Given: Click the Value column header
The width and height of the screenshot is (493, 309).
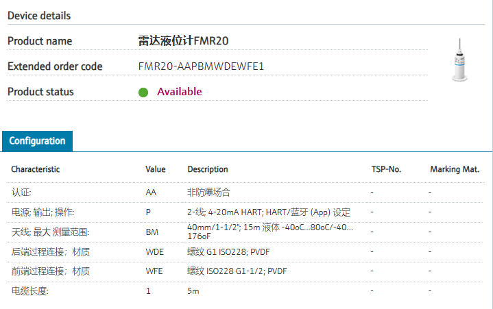Looking at the screenshot, I should coord(156,169).
